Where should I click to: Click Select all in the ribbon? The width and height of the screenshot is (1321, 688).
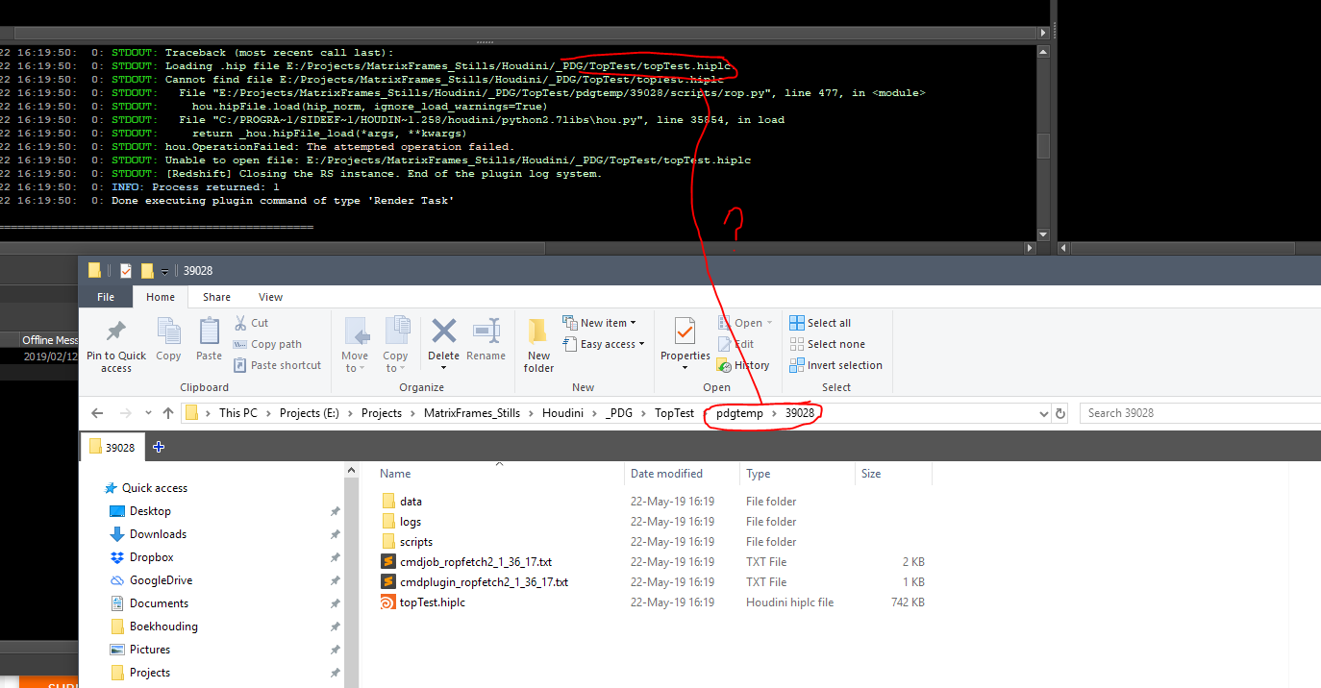click(x=820, y=323)
